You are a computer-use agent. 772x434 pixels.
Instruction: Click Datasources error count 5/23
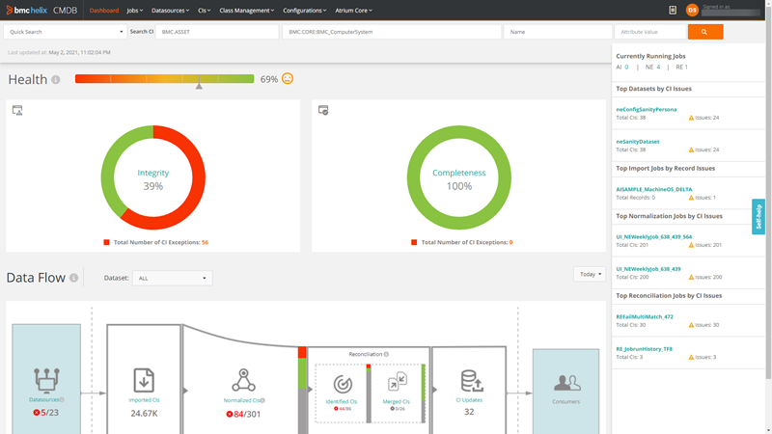point(45,413)
